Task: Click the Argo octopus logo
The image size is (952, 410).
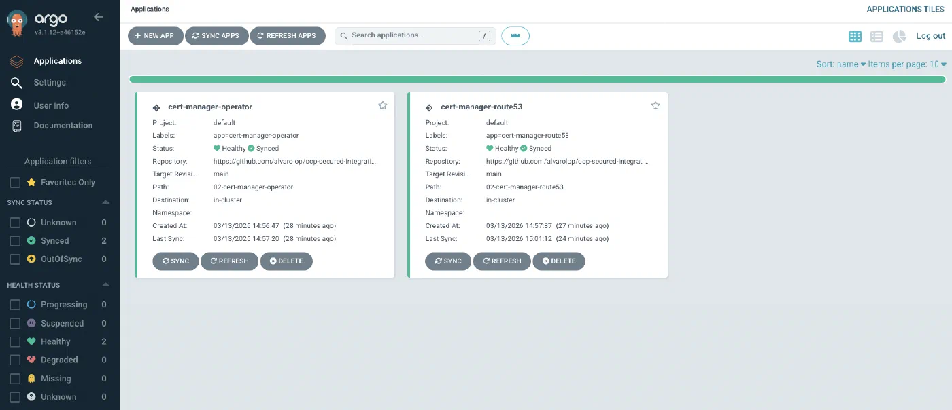Action: click(18, 24)
